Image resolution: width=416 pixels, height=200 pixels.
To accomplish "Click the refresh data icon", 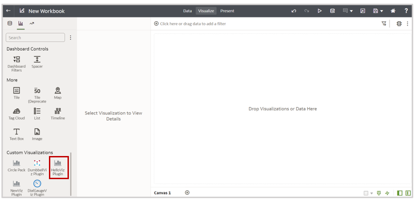I will pyautogui.click(x=333, y=11).
